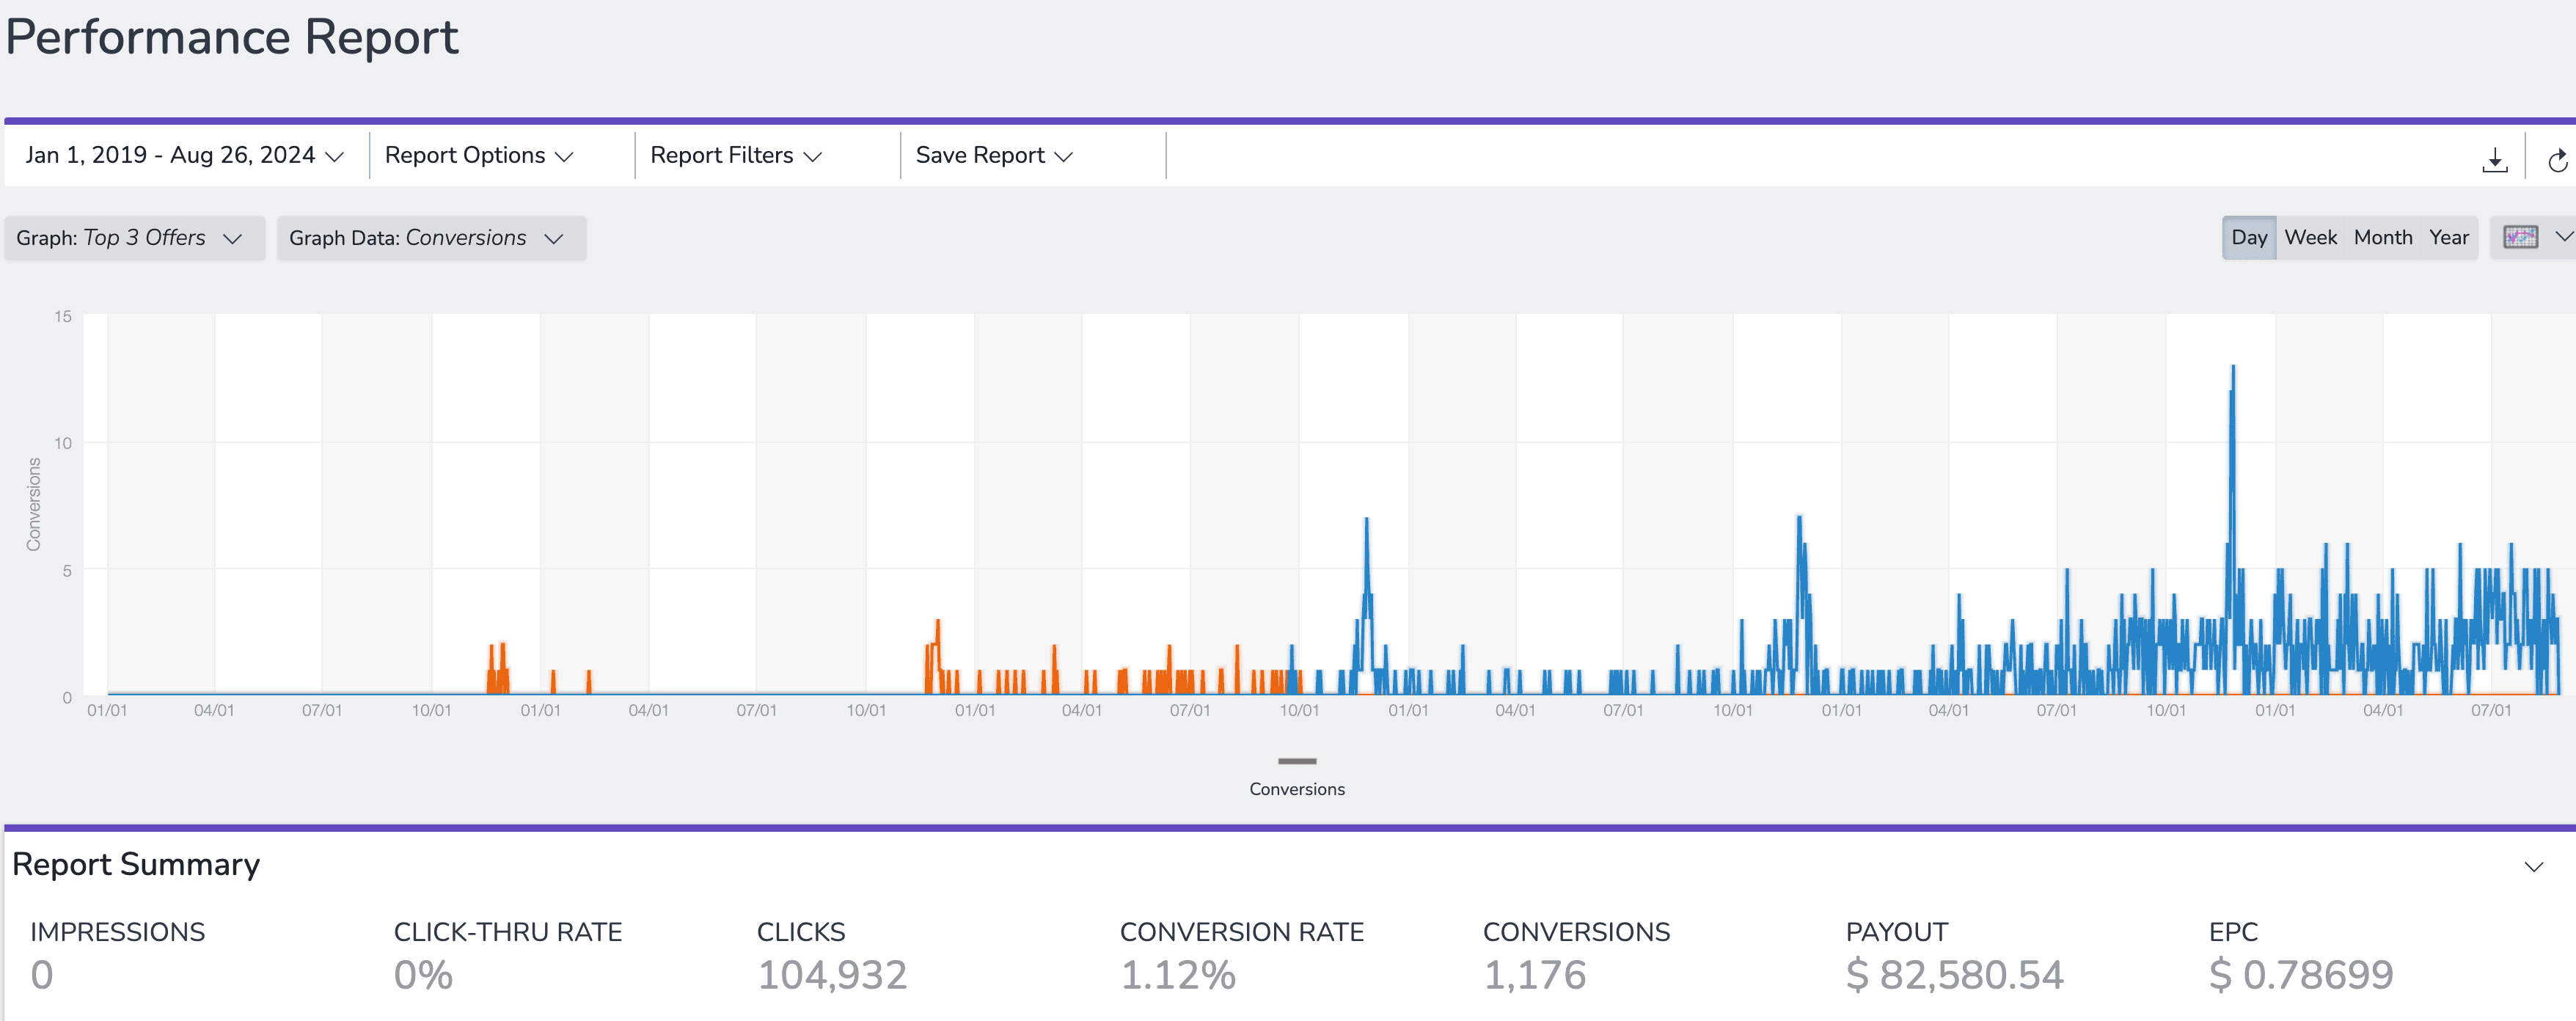This screenshot has width=2576, height=1021.
Task: Click the PAYOUT value $ 82,580.54
Action: coord(1953,974)
